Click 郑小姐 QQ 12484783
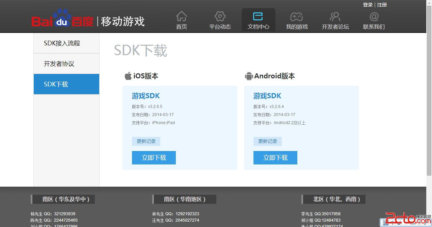Screen dimensions: 432x227 (x=321, y=220)
